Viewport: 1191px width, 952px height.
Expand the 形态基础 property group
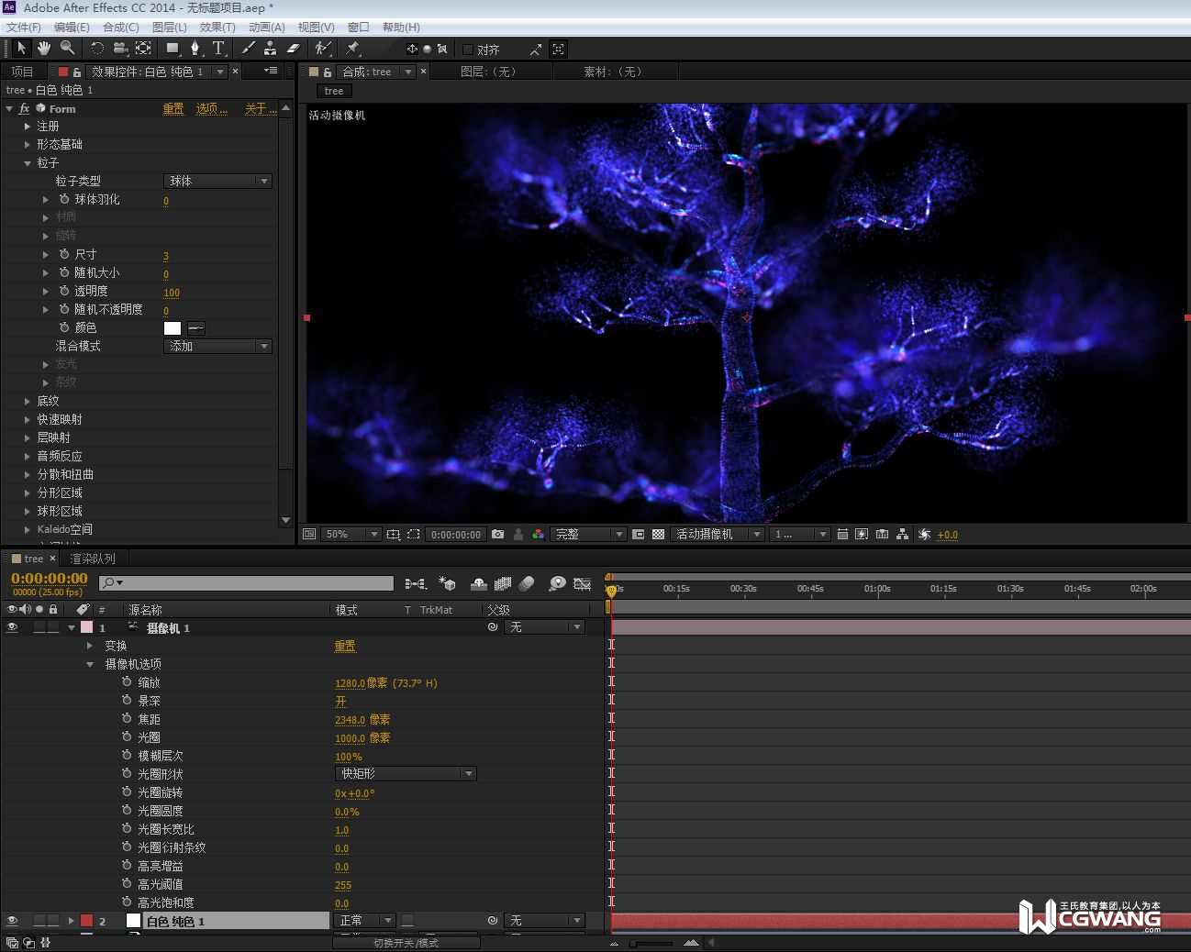pyautogui.click(x=28, y=144)
